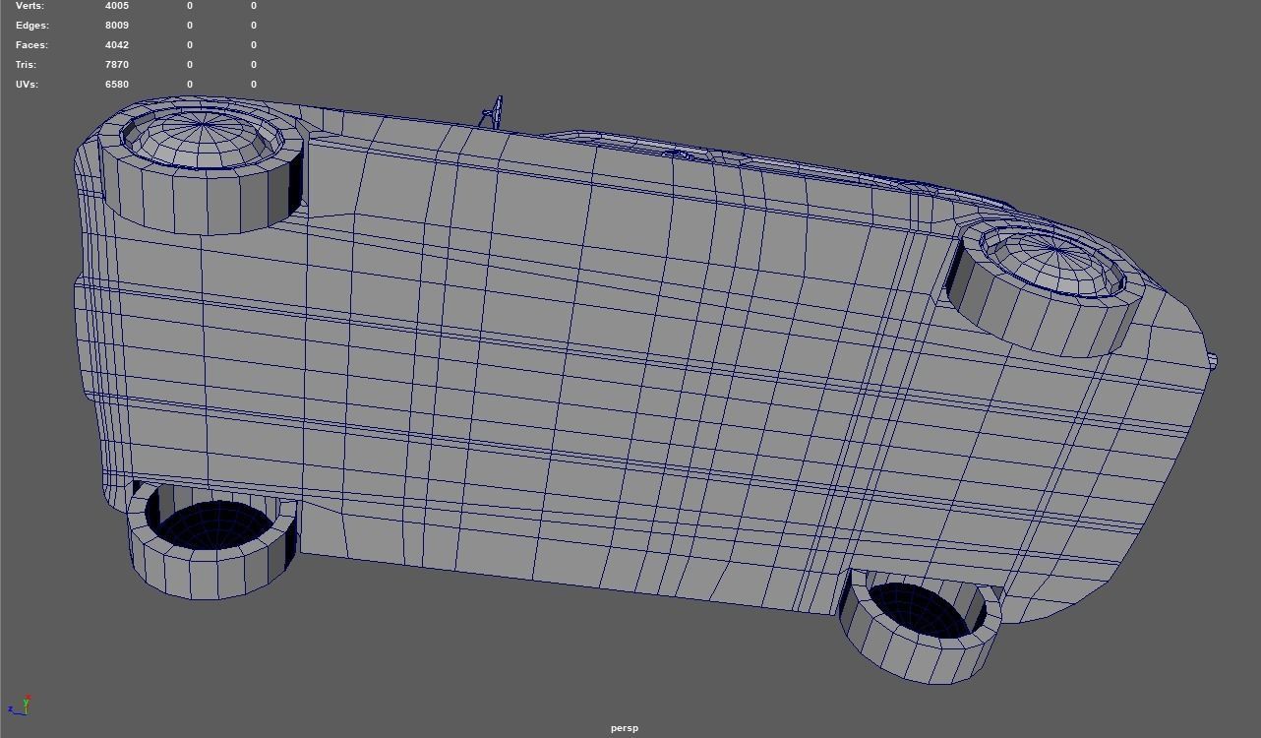The width and height of the screenshot is (1261, 738).
Task: Click the triangle count value 7870
Action: (x=117, y=65)
